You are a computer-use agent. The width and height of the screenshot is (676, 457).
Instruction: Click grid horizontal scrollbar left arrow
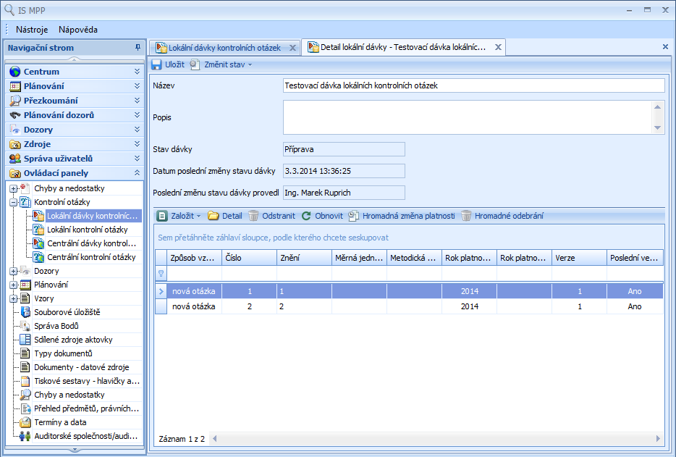click(x=214, y=438)
